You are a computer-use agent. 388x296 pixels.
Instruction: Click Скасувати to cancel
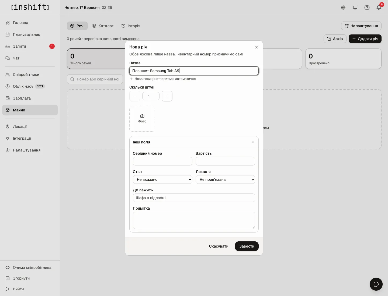[219, 246]
